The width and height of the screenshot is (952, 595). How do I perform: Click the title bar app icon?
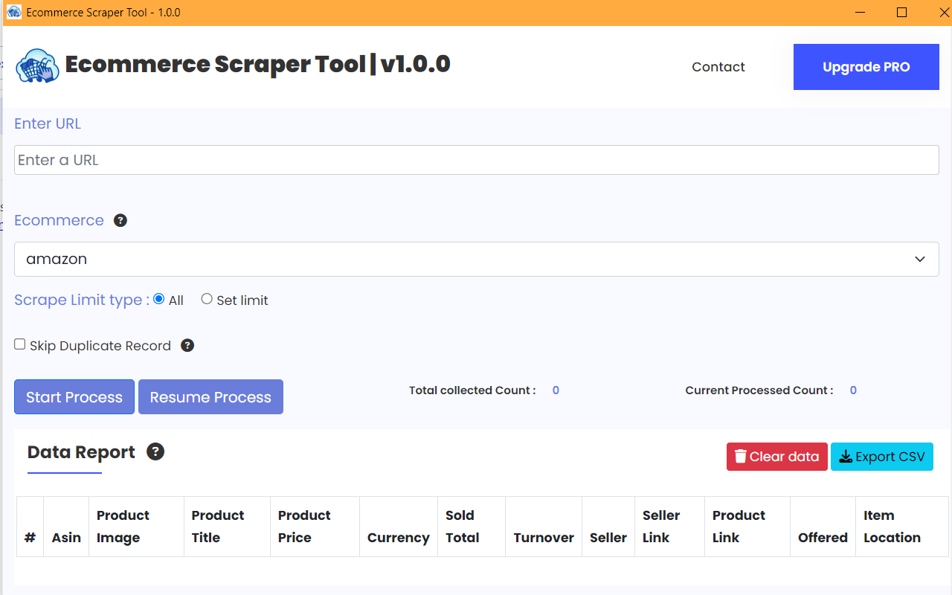pyautogui.click(x=14, y=12)
